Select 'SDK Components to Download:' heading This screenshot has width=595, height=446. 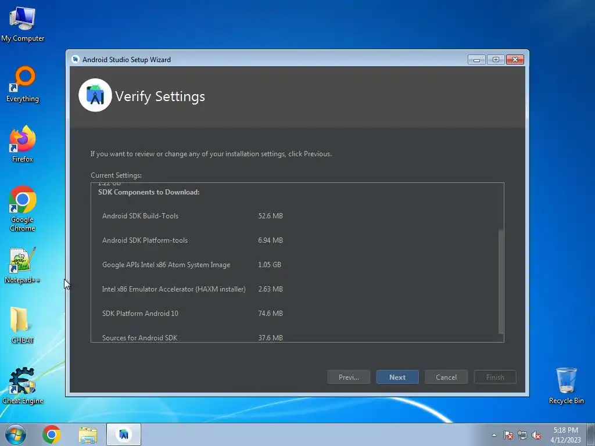[x=149, y=192]
